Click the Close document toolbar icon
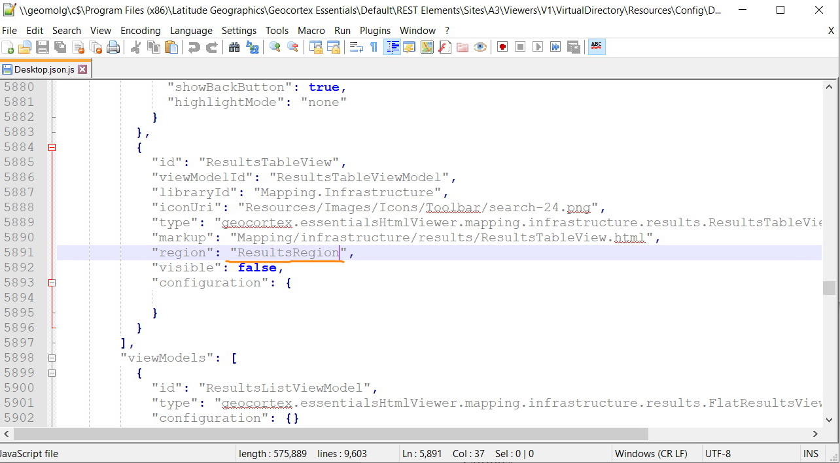This screenshot has width=840, height=463. click(x=78, y=47)
